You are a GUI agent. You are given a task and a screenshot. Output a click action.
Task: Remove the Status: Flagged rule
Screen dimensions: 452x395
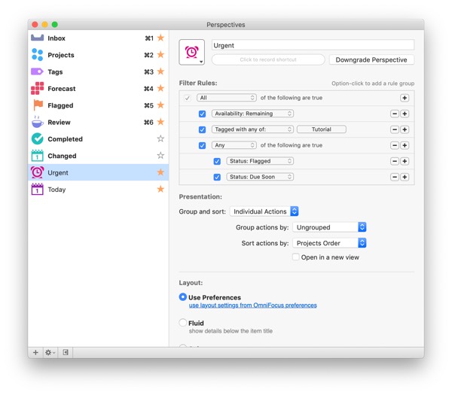pos(395,161)
